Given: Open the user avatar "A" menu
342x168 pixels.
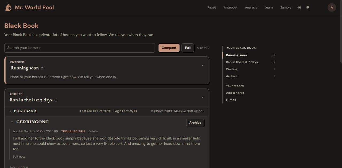Looking at the screenshot, I should coord(332,7).
